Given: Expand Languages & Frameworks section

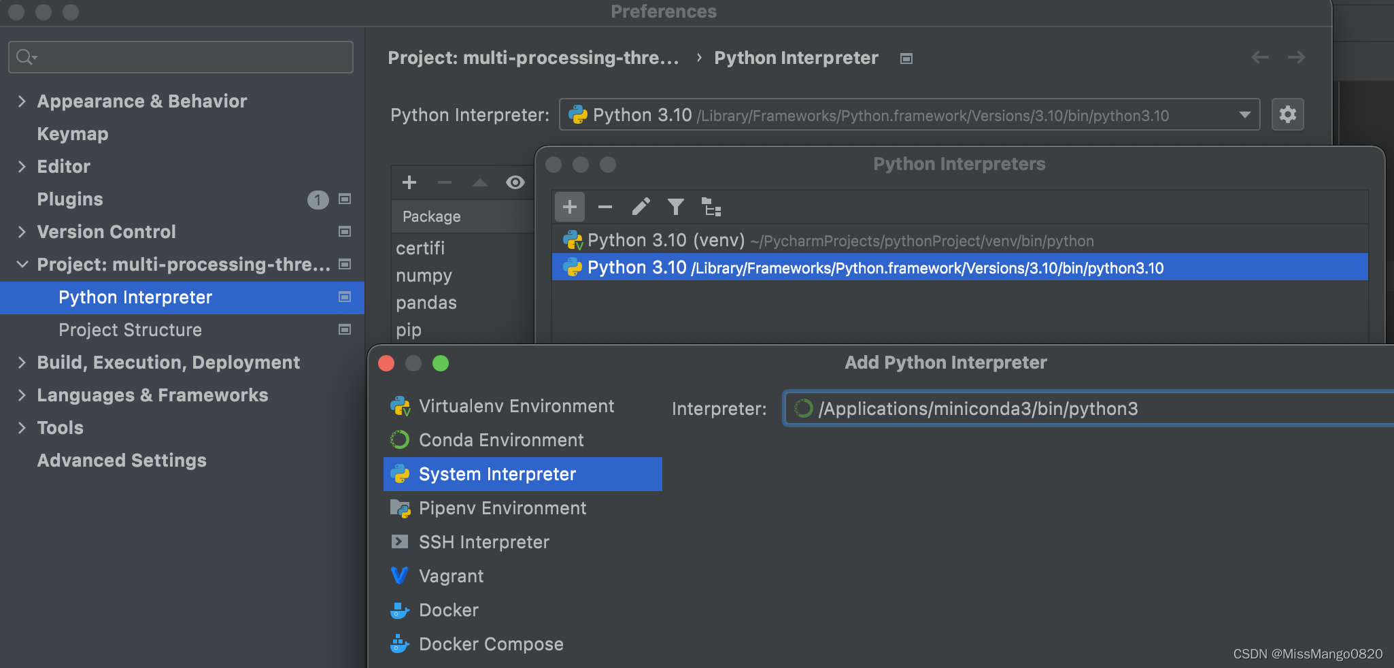Looking at the screenshot, I should 22,395.
